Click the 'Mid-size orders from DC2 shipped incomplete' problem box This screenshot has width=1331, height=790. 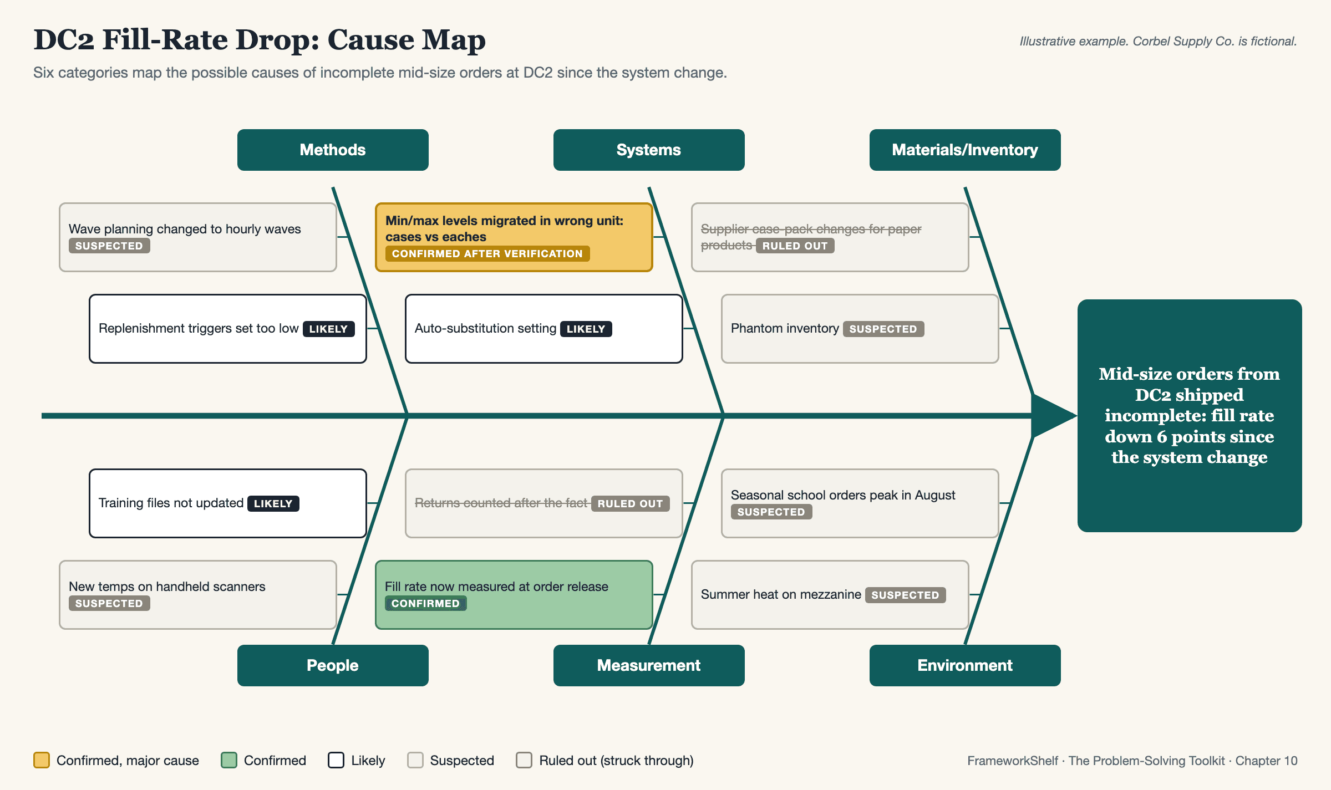[x=1190, y=416]
